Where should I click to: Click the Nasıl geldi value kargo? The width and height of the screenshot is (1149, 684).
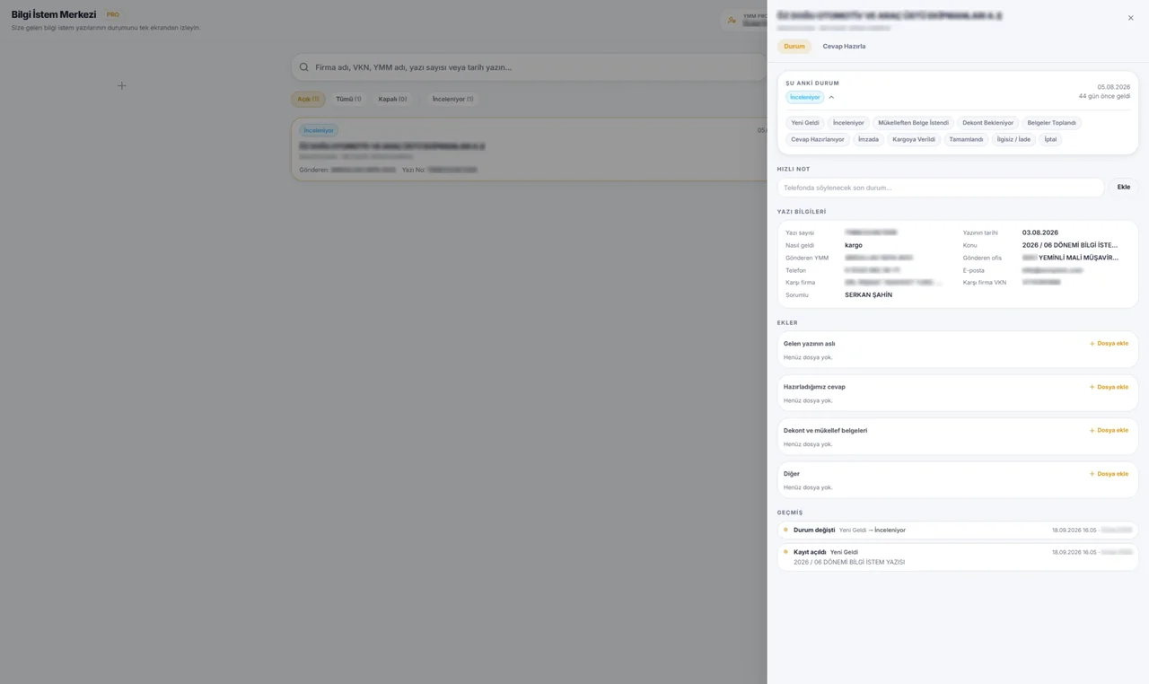click(x=854, y=245)
